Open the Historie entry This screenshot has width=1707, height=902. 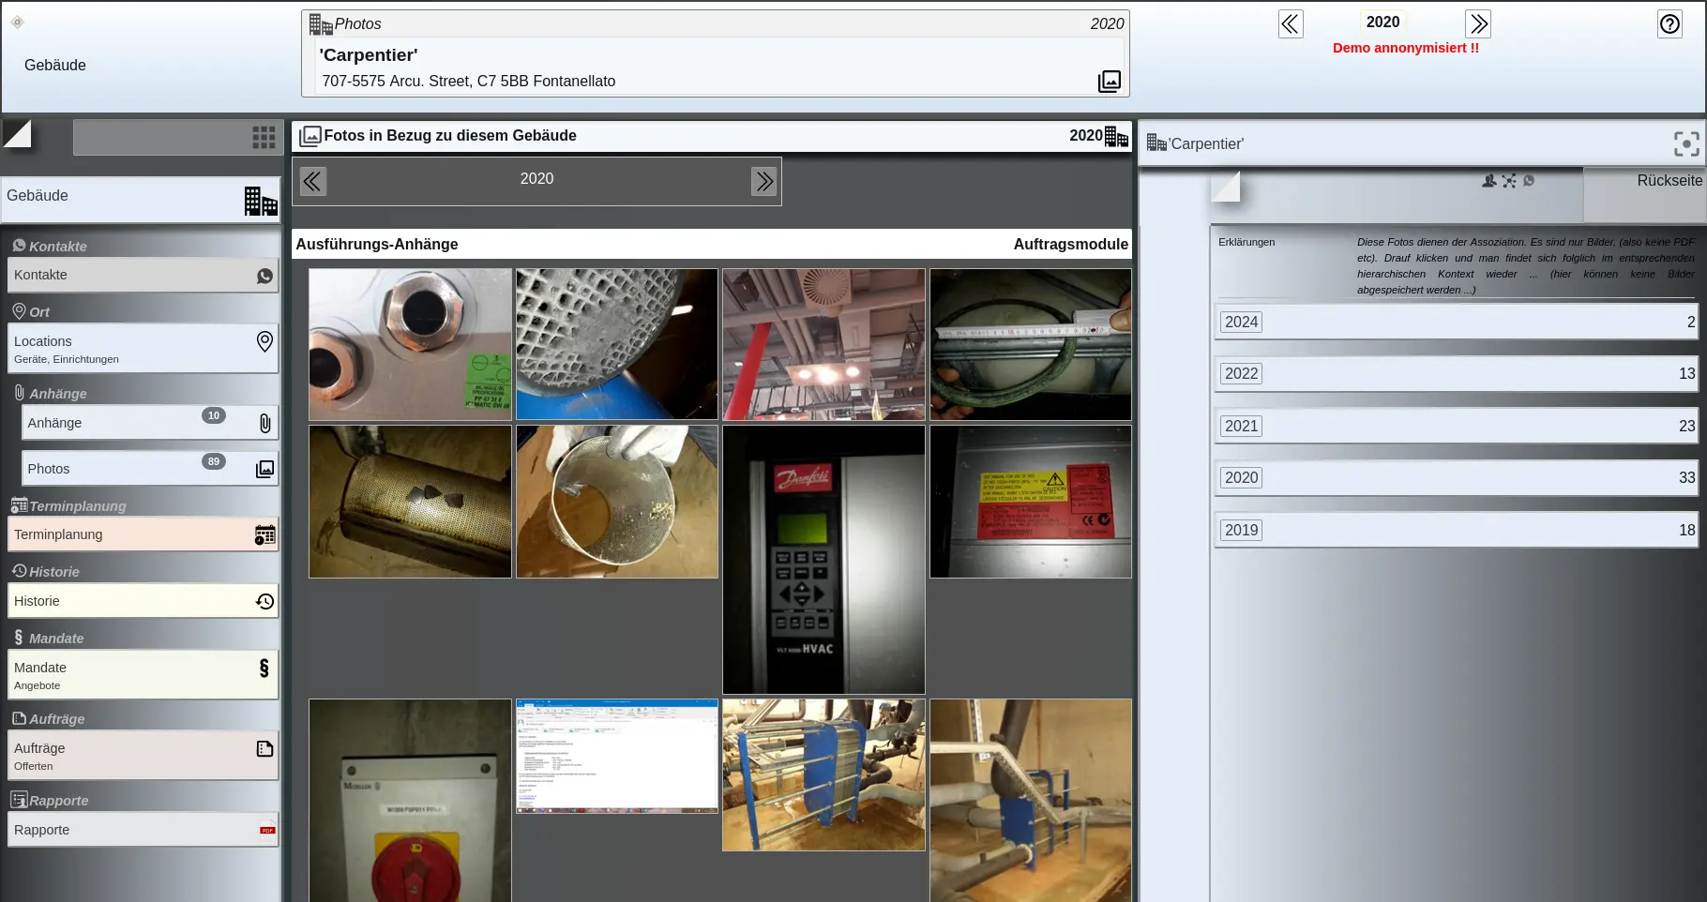pos(143,601)
